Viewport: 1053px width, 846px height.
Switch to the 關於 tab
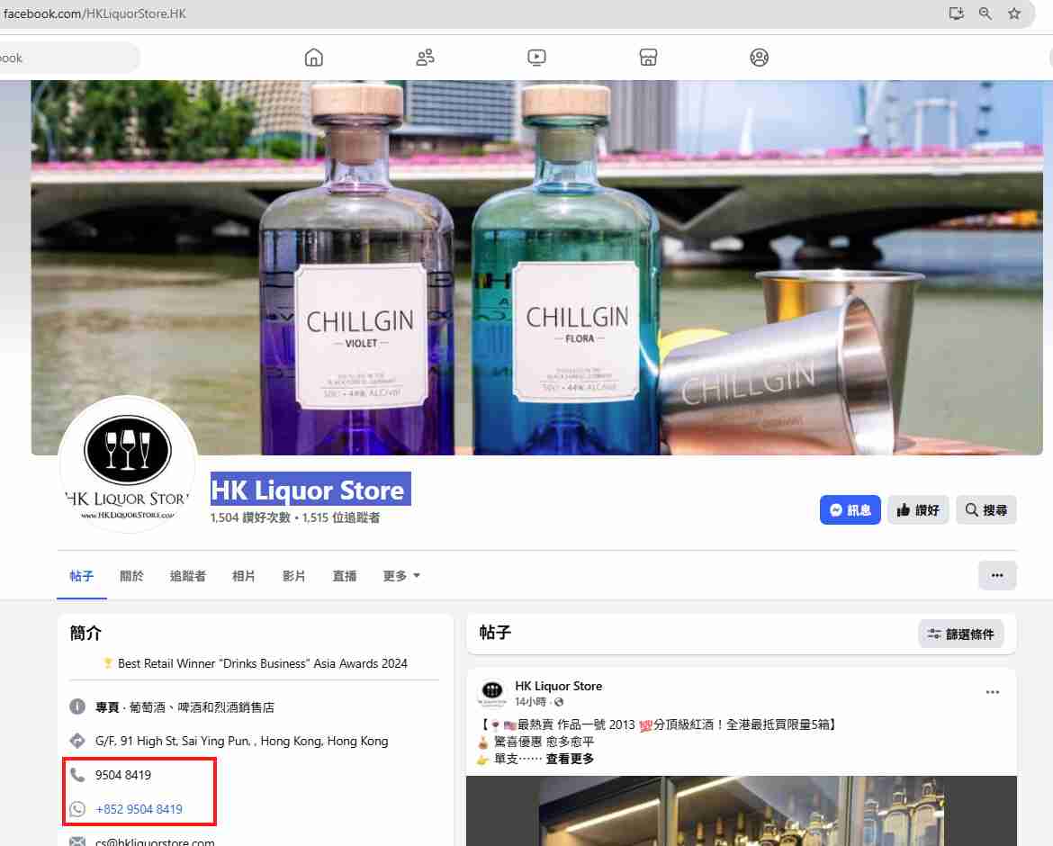click(131, 576)
